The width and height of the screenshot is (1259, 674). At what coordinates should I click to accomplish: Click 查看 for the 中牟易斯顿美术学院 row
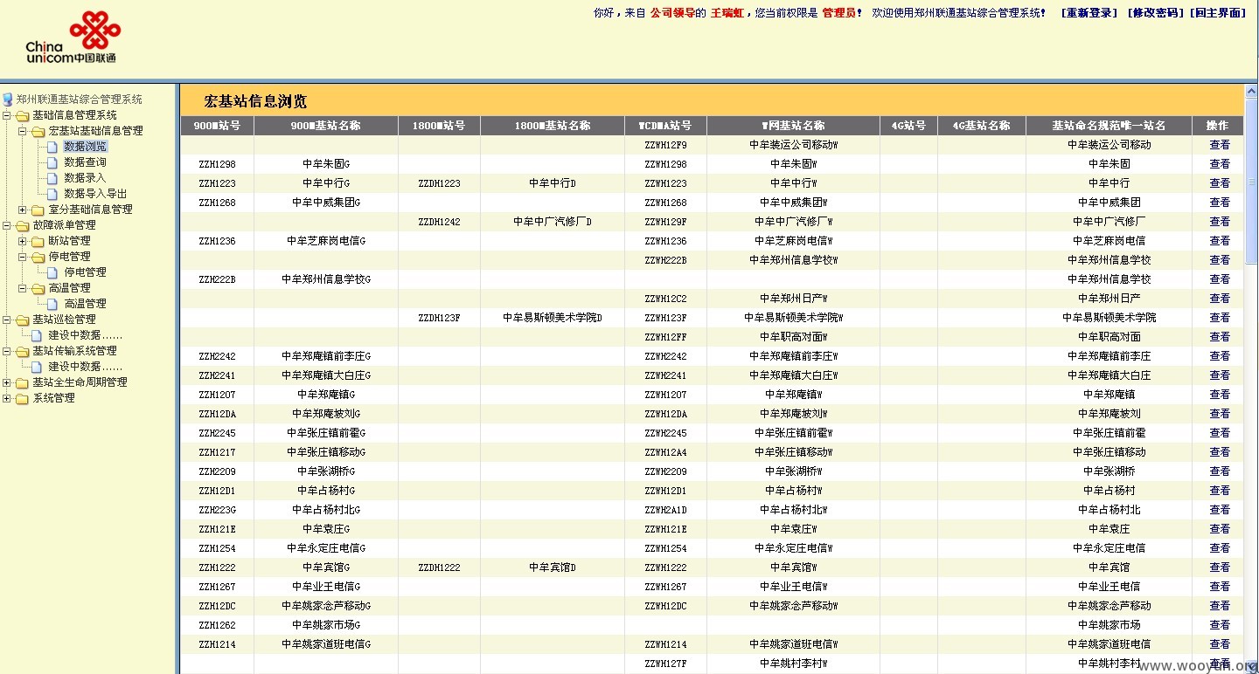click(1219, 318)
